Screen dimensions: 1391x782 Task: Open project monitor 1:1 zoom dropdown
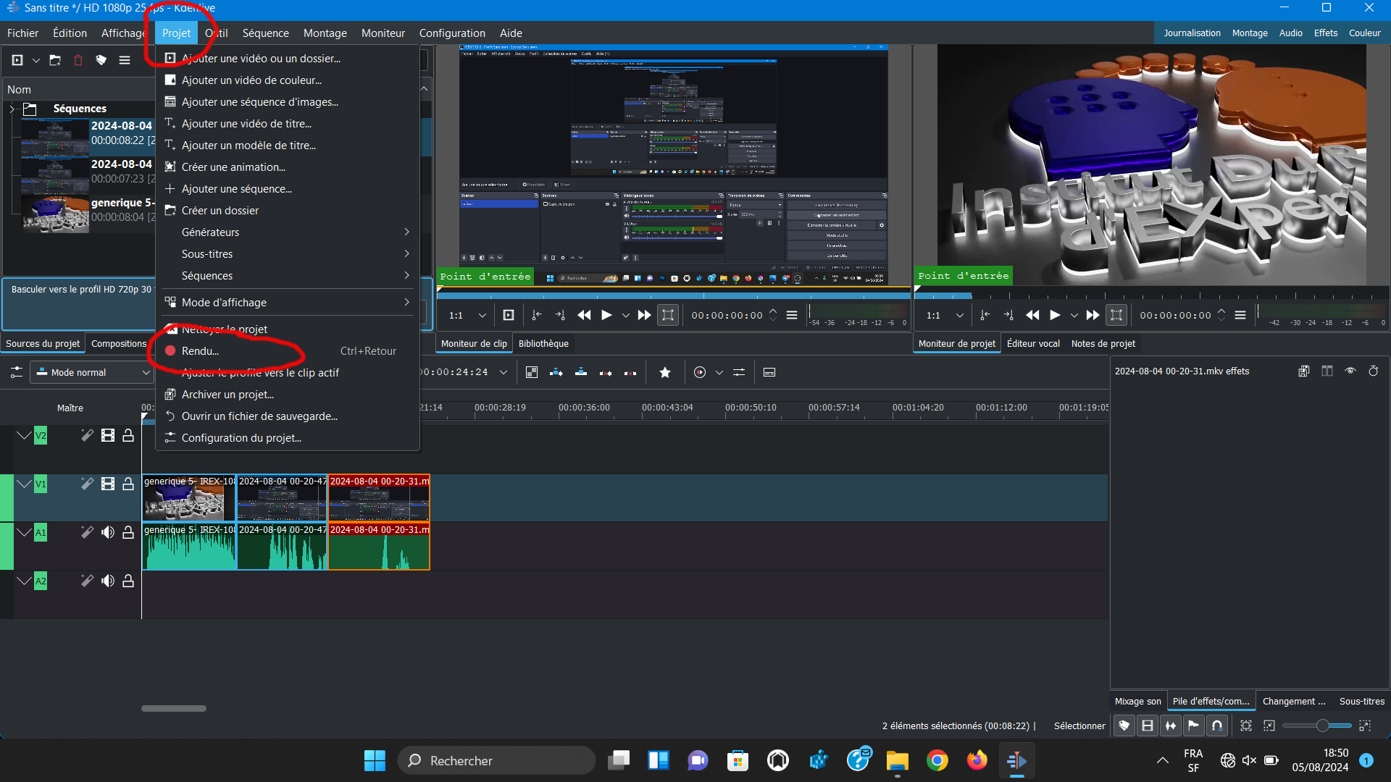pyautogui.click(x=959, y=316)
